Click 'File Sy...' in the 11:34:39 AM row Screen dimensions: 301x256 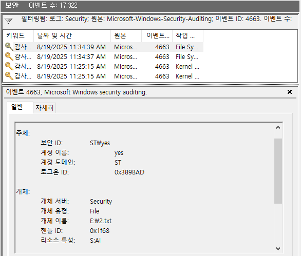[x=187, y=47]
